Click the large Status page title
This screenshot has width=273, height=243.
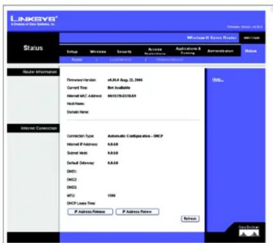point(33,48)
